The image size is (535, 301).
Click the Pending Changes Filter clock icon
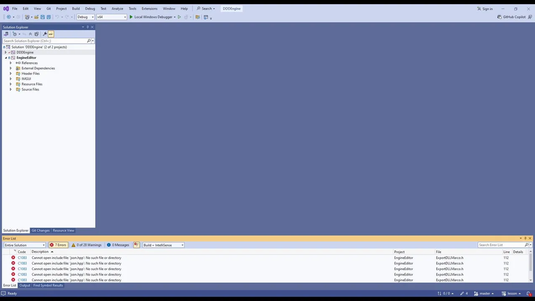(x=15, y=34)
